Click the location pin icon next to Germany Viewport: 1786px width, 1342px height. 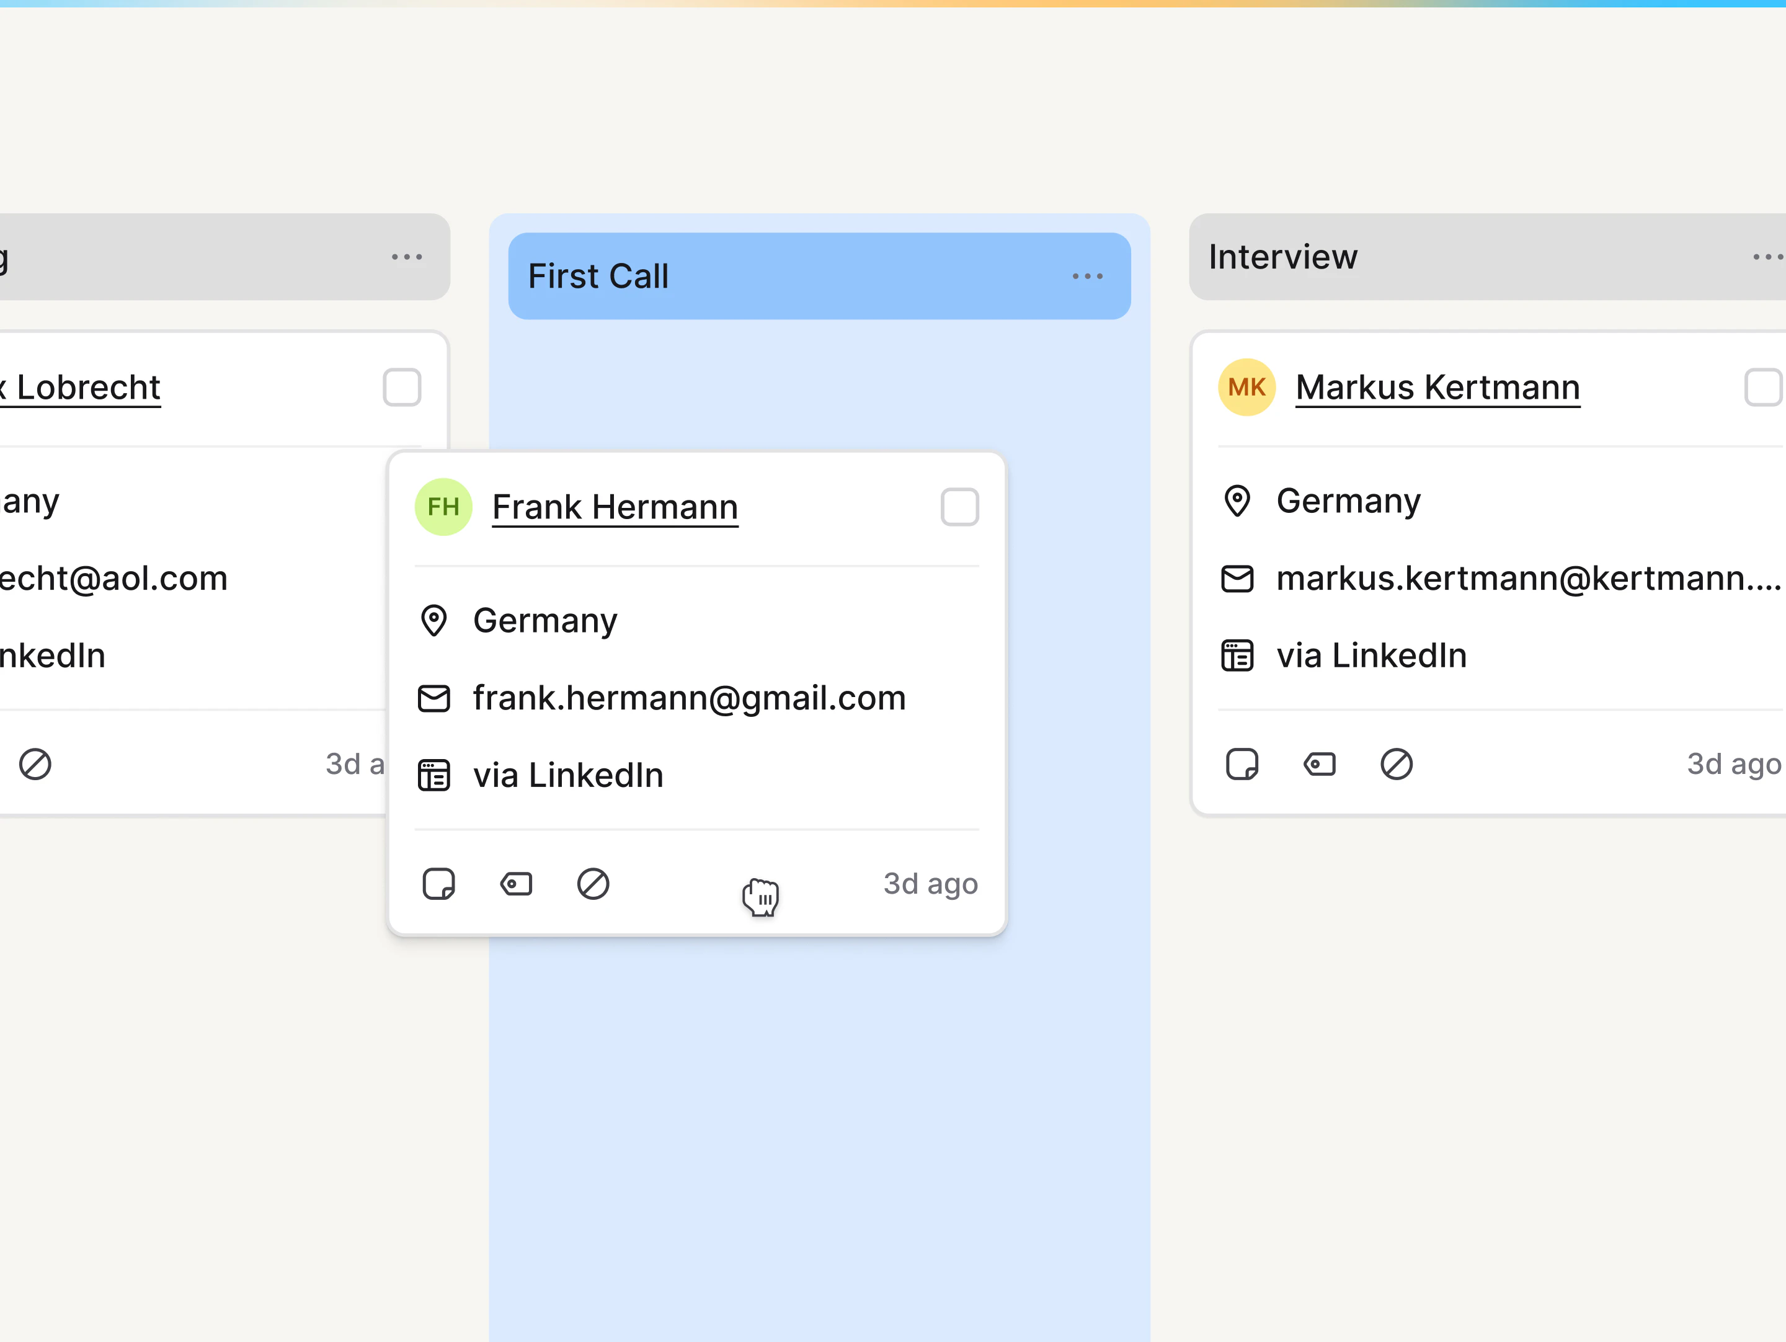[x=435, y=621]
